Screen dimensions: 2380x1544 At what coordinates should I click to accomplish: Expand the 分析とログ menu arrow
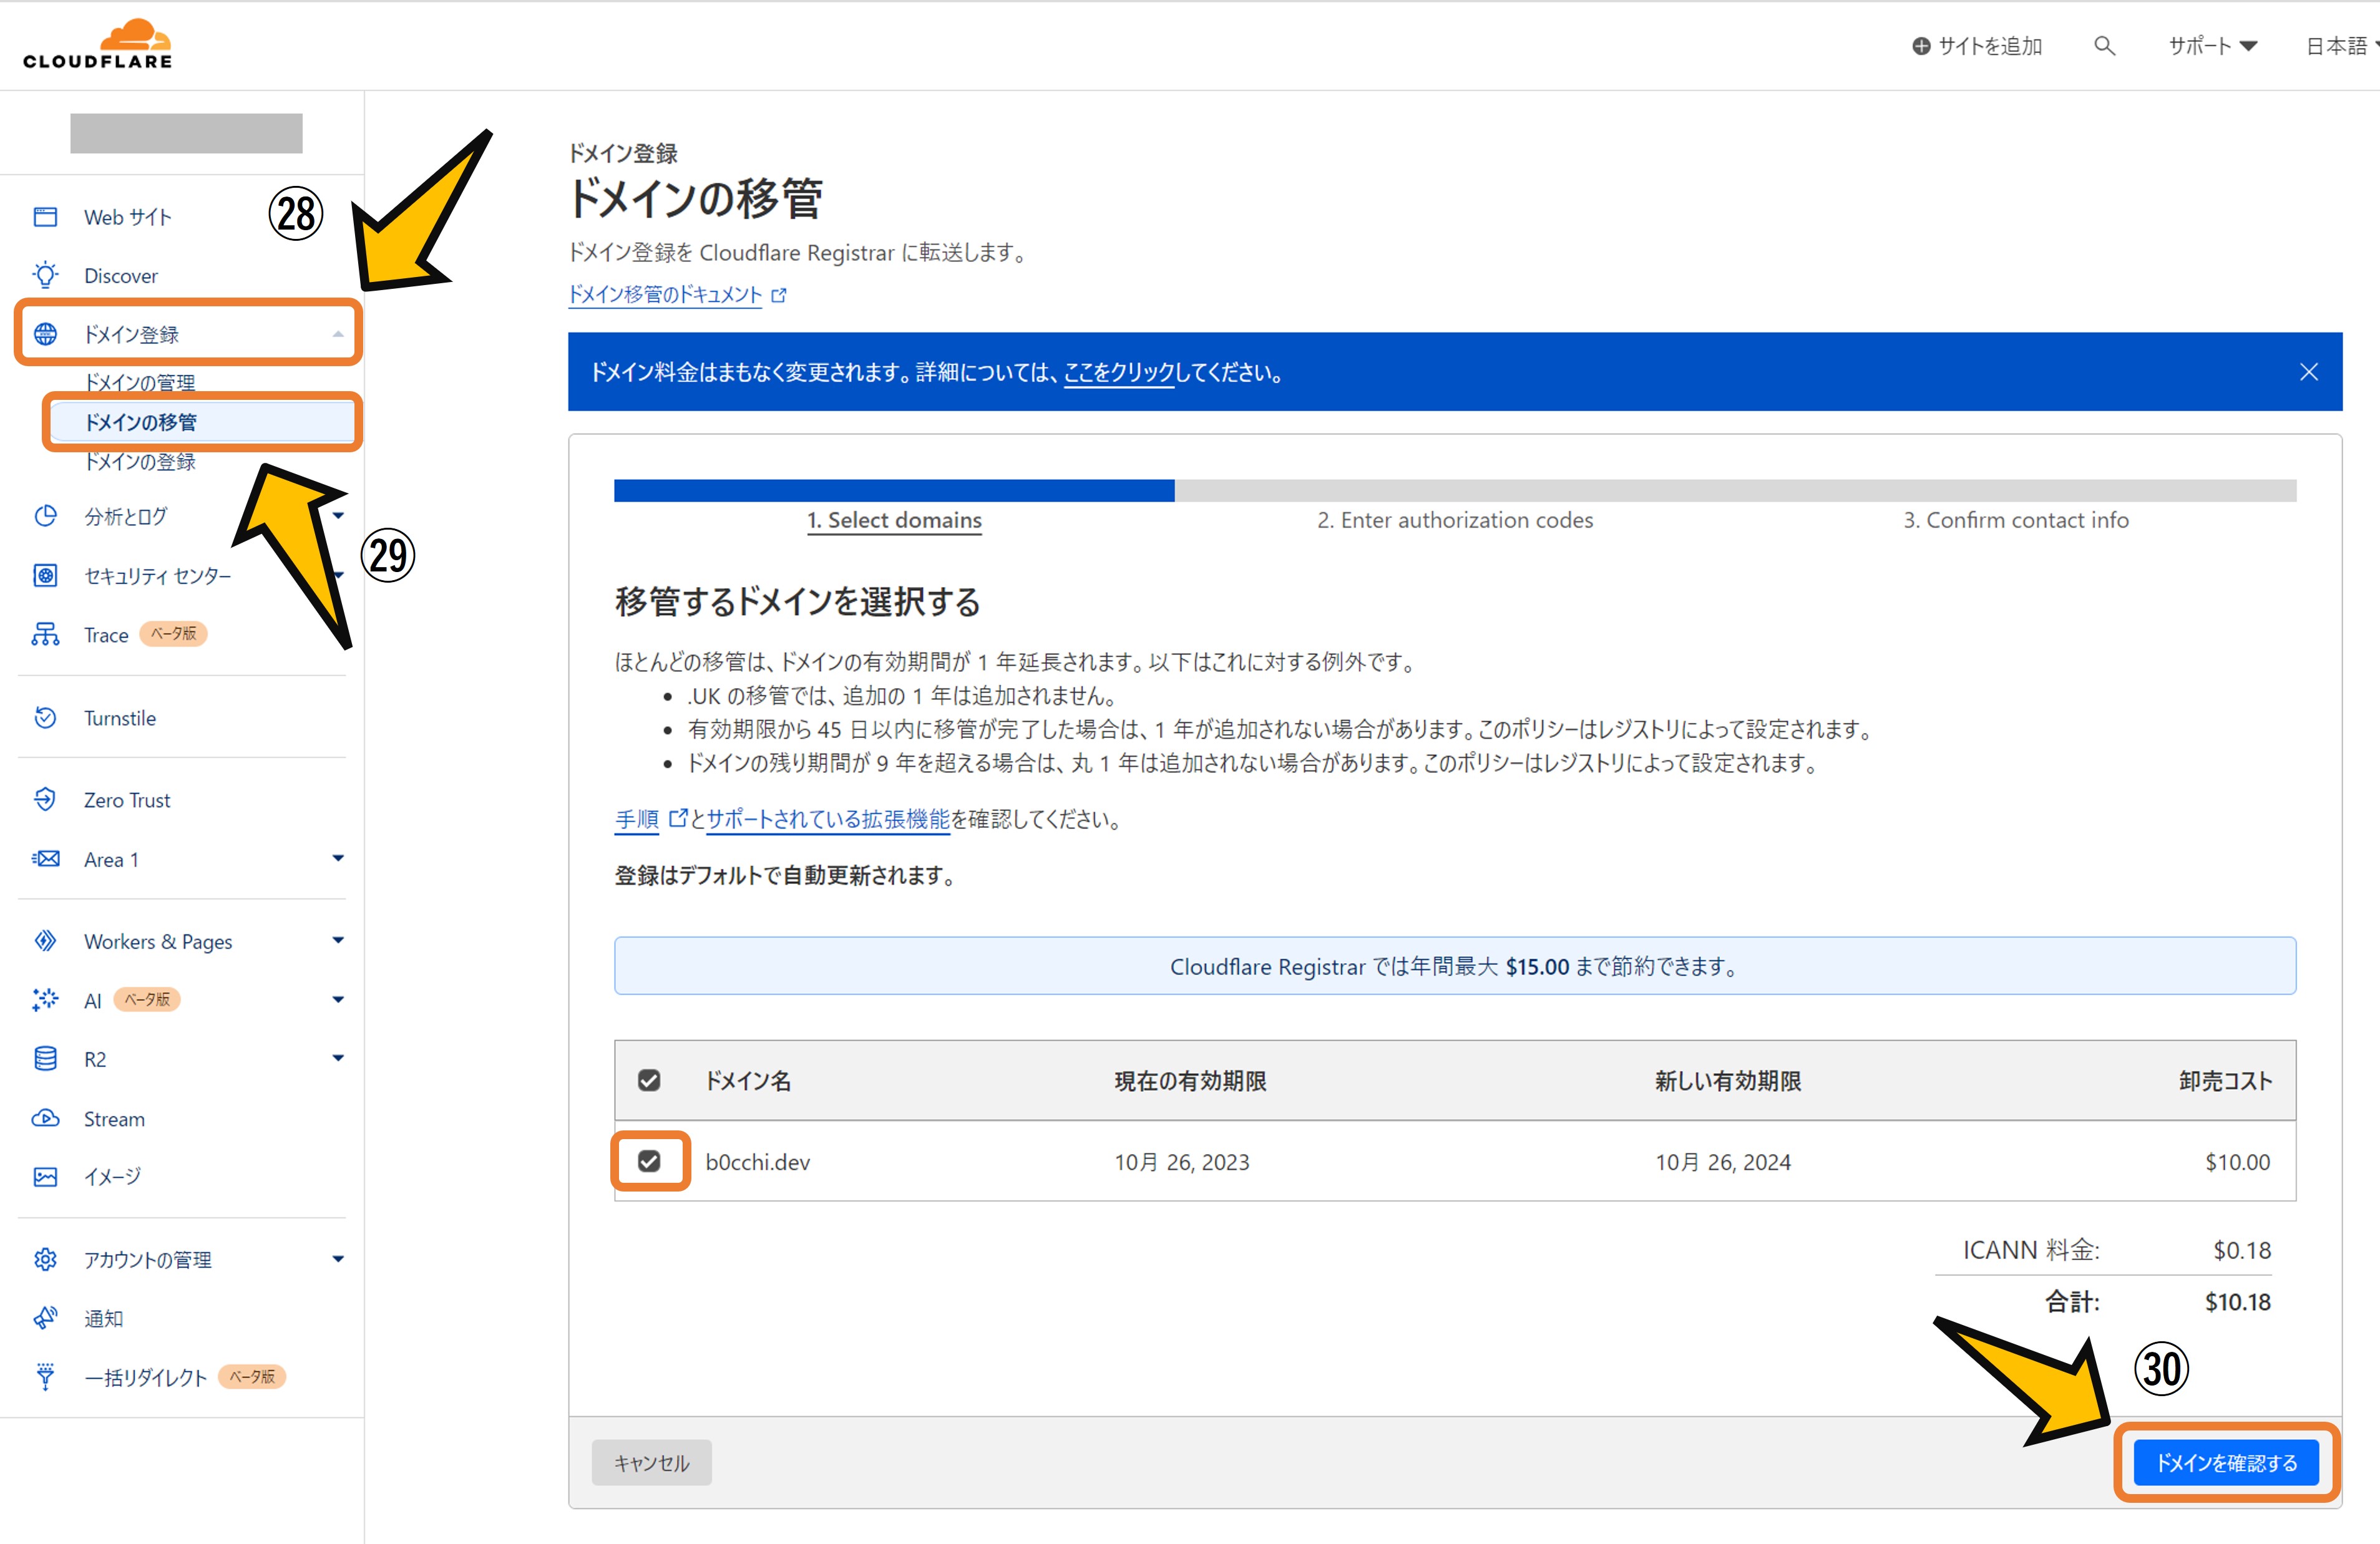point(338,516)
